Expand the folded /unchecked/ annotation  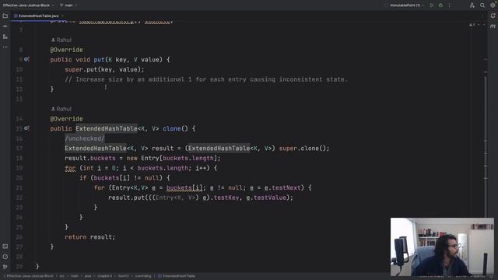85,138
